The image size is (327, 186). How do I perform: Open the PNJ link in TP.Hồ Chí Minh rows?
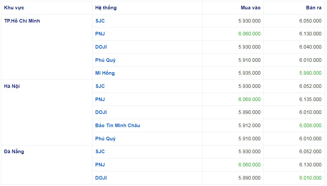tap(100, 34)
